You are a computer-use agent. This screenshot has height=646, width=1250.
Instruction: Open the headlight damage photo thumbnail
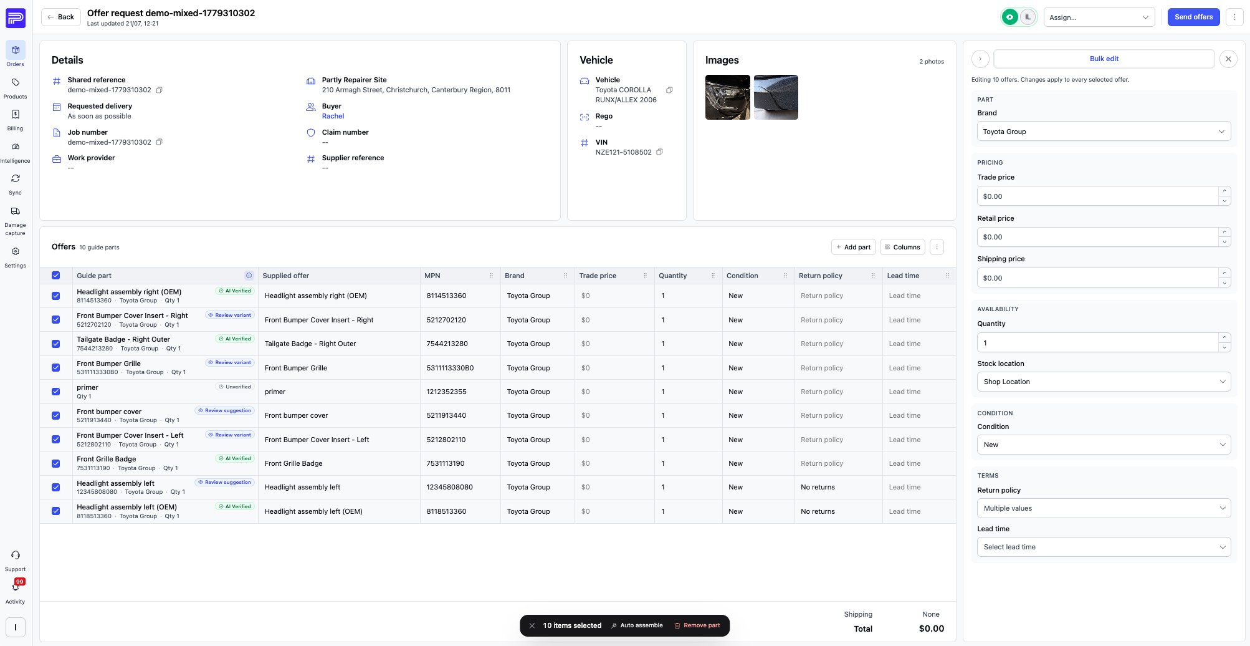pos(727,97)
